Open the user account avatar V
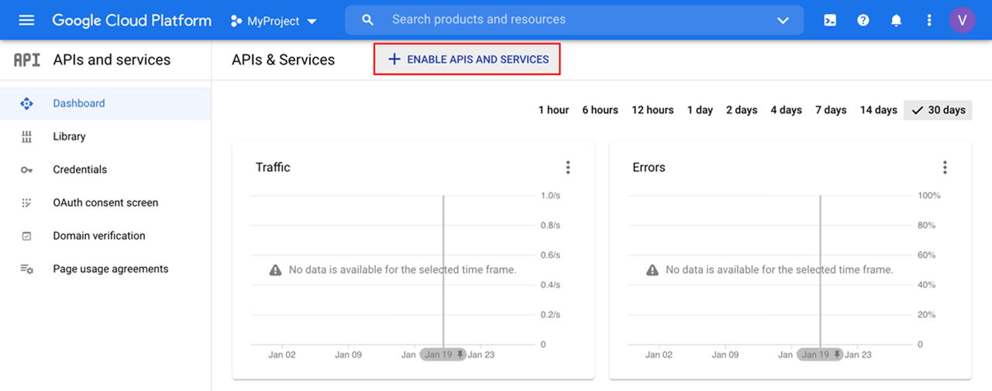992x391 pixels. pyautogui.click(x=963, y=20)
